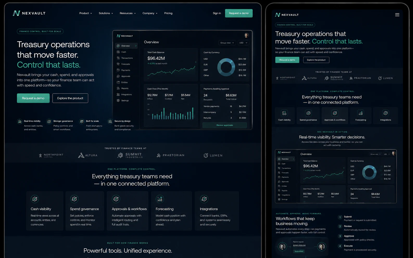Select Overview in dashboard preview sidebar
413x258 pixels.
pos(126,46)
